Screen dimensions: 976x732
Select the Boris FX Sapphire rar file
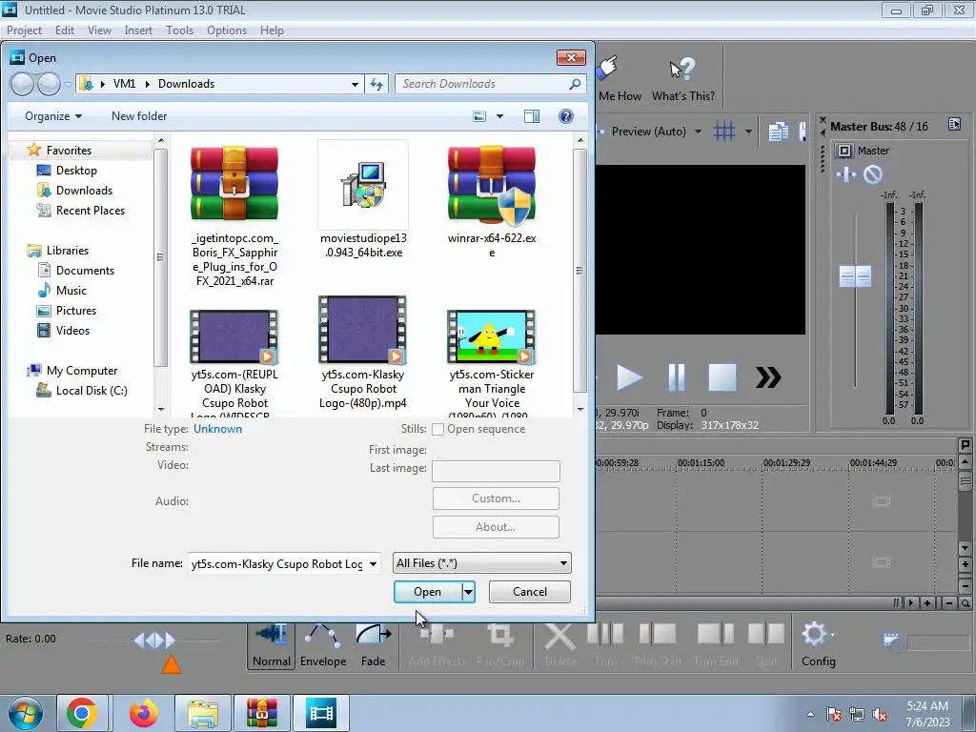[234, 216]
